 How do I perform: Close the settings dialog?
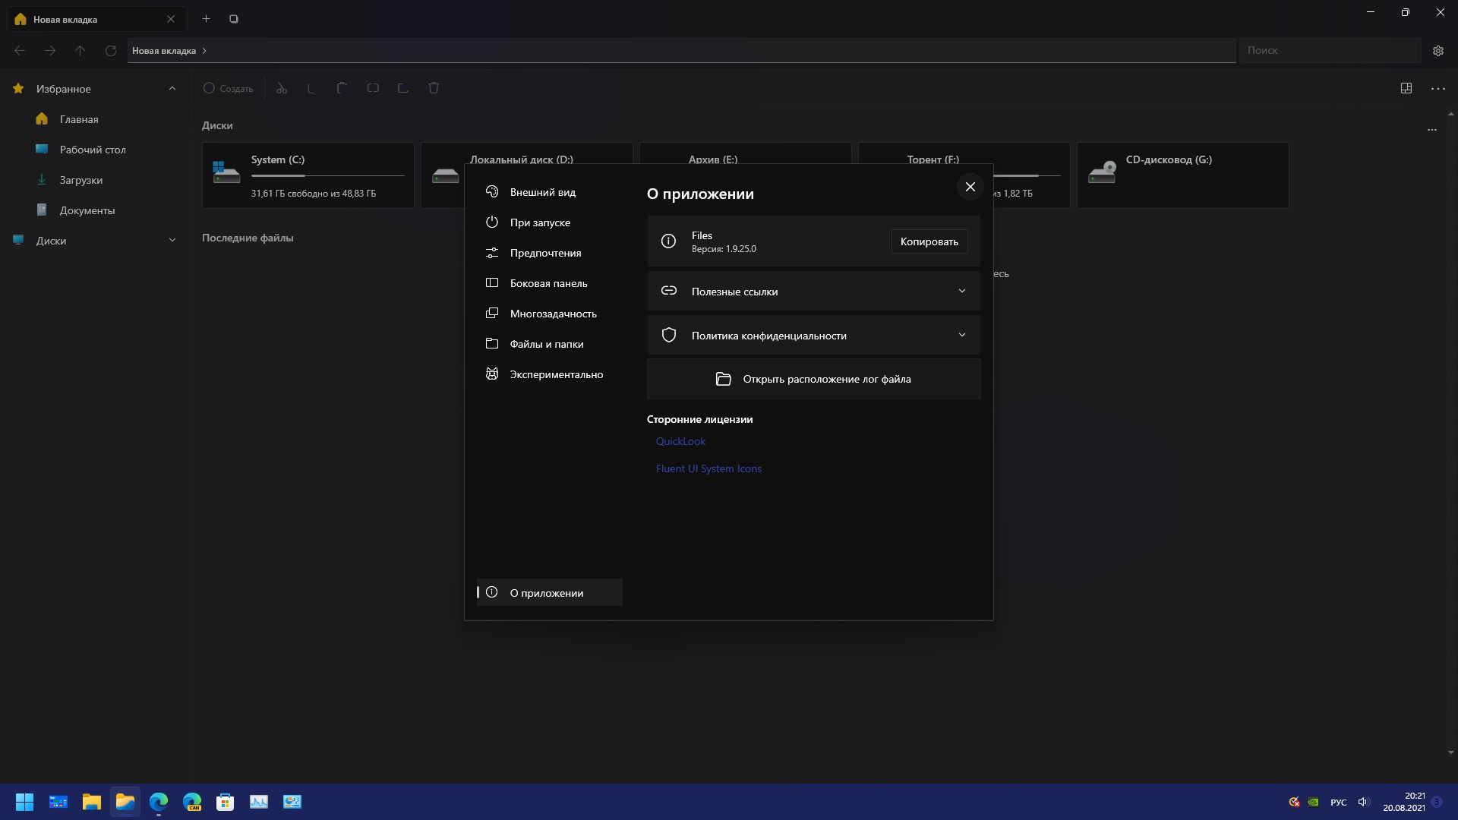point(970,187)
